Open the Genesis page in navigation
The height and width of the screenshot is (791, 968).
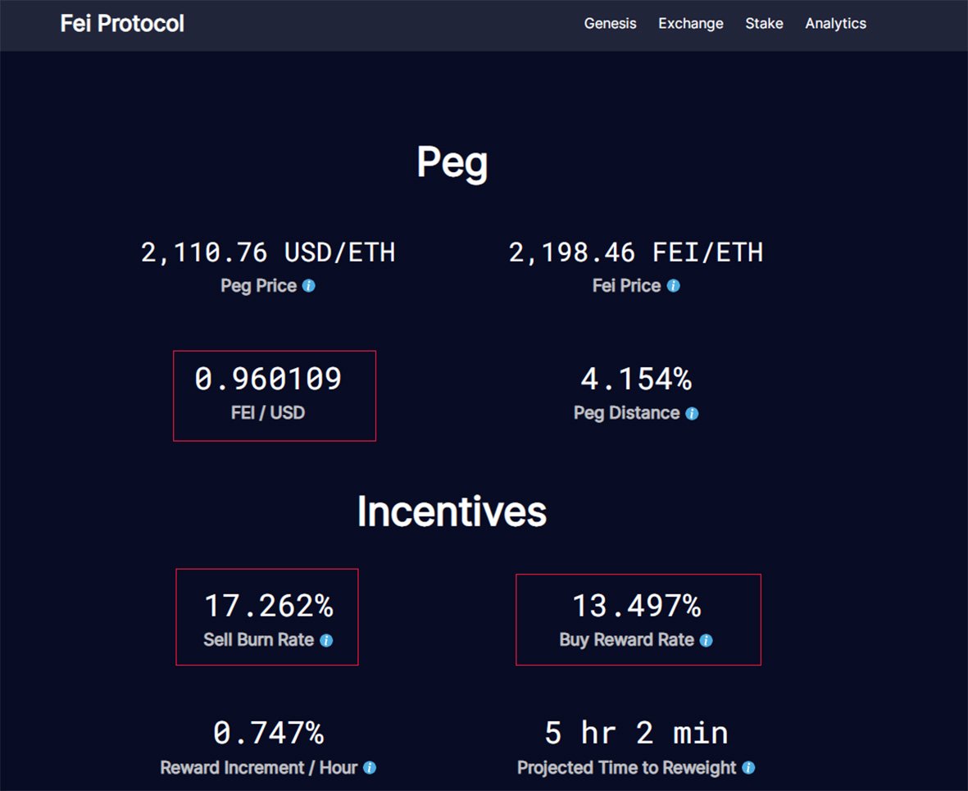tap(610, 24)
